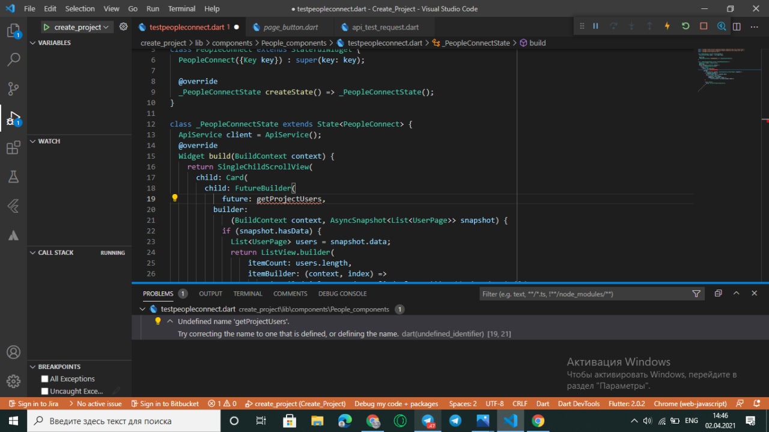Open the Run menu
This screenshot has height=432, width=769.
pyautogui.click(x=153, y=9)
